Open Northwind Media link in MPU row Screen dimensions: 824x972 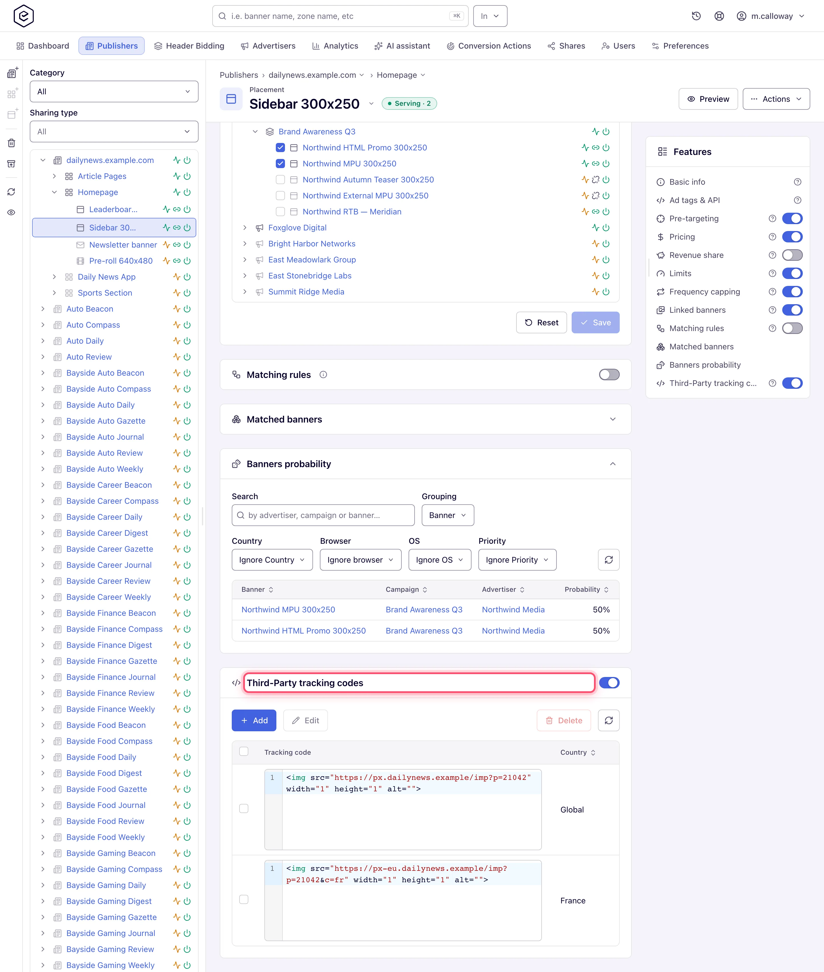(513, 610)
